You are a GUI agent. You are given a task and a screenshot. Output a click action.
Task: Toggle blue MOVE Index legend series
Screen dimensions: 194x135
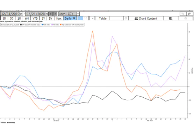46,25
